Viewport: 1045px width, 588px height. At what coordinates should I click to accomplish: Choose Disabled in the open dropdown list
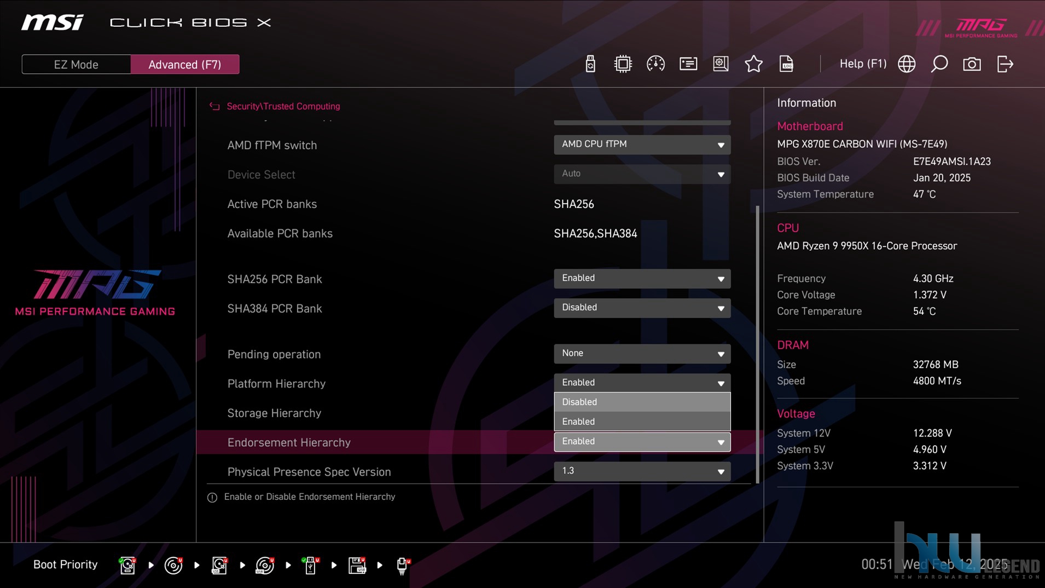pos(642,402)
